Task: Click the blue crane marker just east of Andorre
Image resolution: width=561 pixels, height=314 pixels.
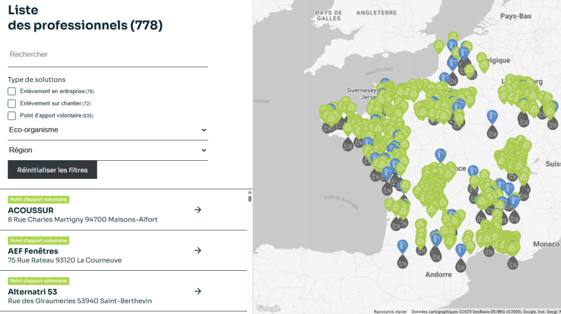Action: click(x=461, y=250)
